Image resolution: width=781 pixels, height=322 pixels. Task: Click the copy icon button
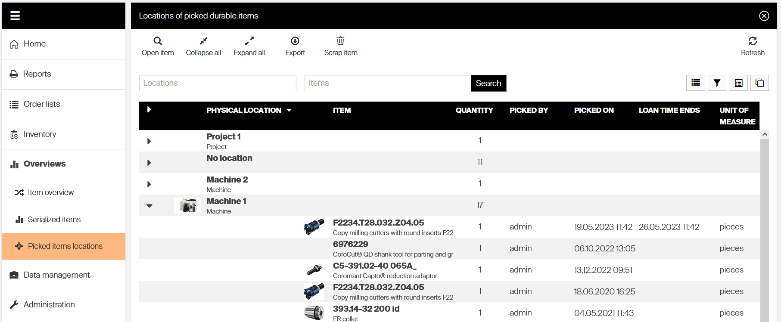[759, 83]
